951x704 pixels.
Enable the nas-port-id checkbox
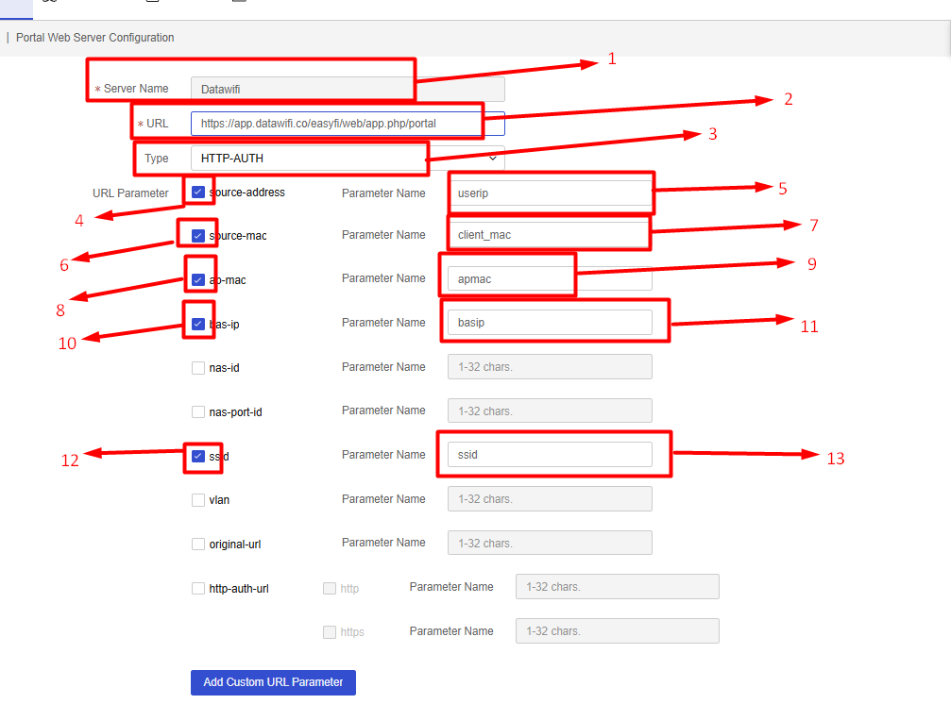[x=197, y=412]
